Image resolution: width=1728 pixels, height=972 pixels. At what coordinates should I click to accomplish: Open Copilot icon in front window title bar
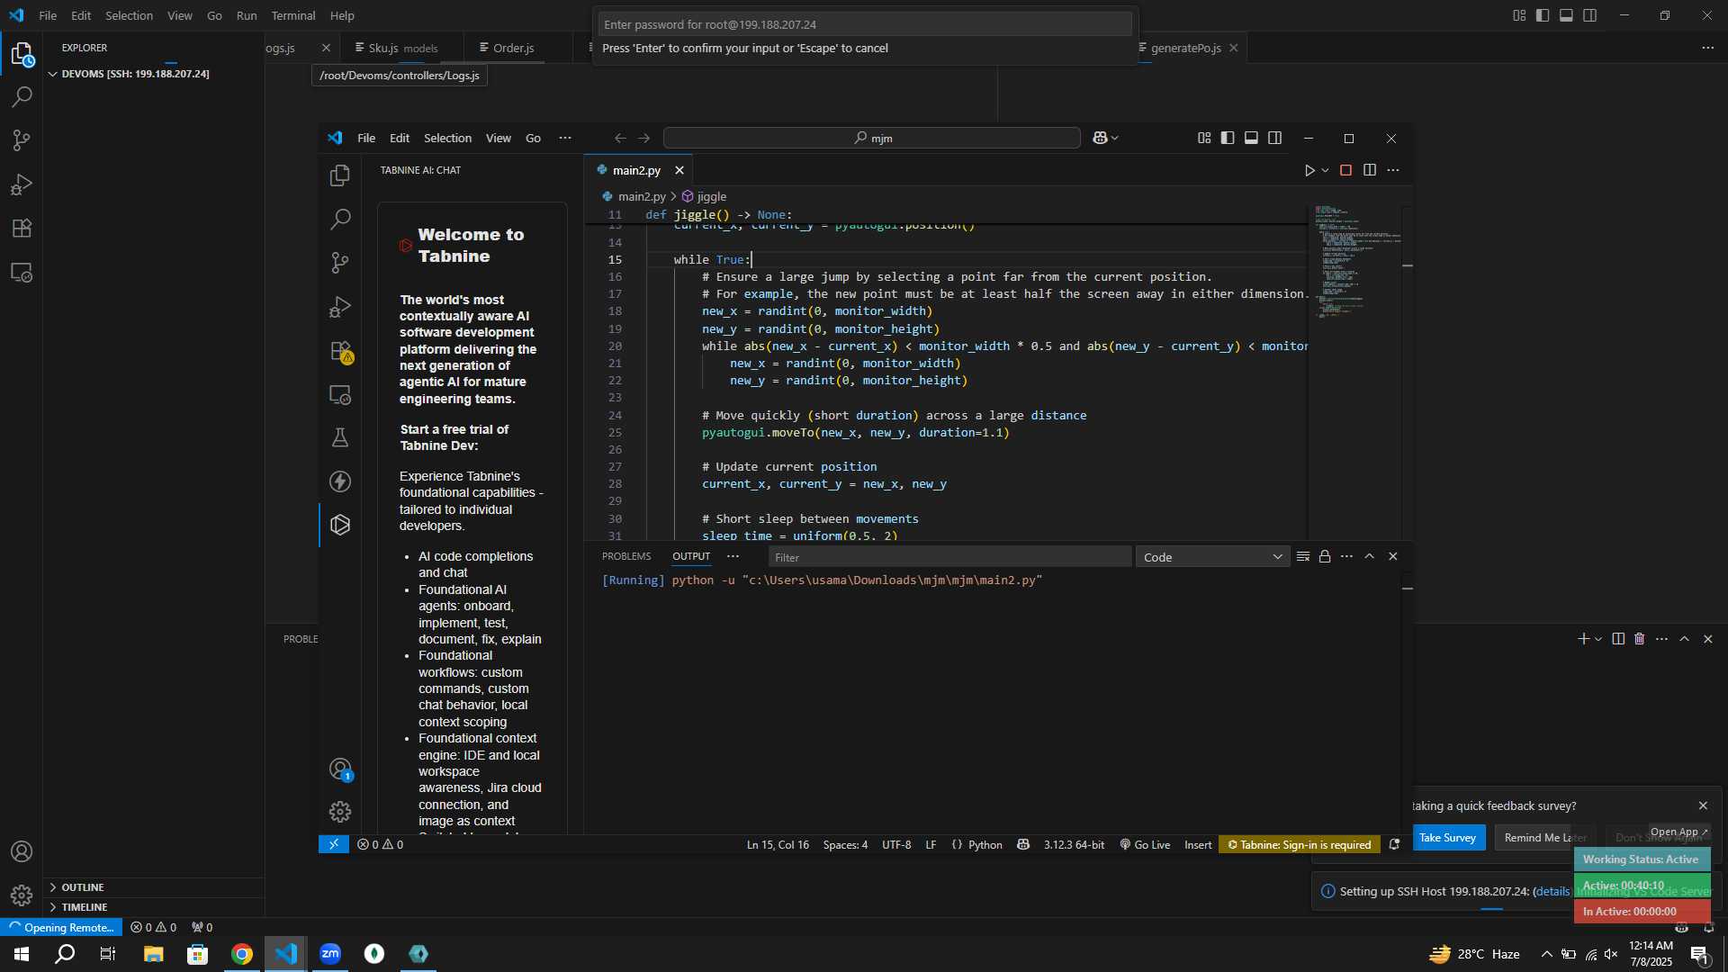coord(1100,138)
